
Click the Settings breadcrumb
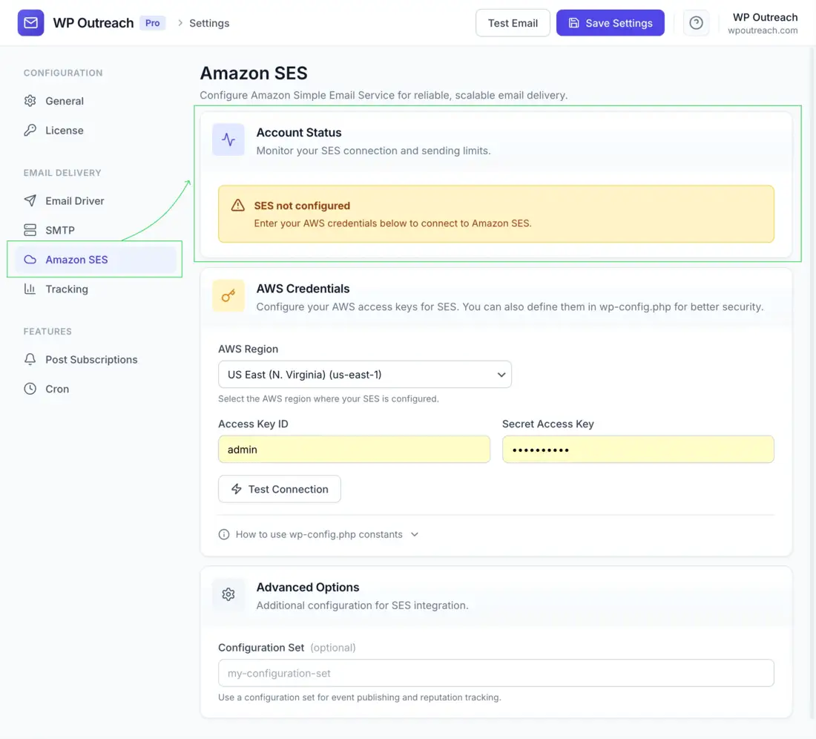pos(210,23)
